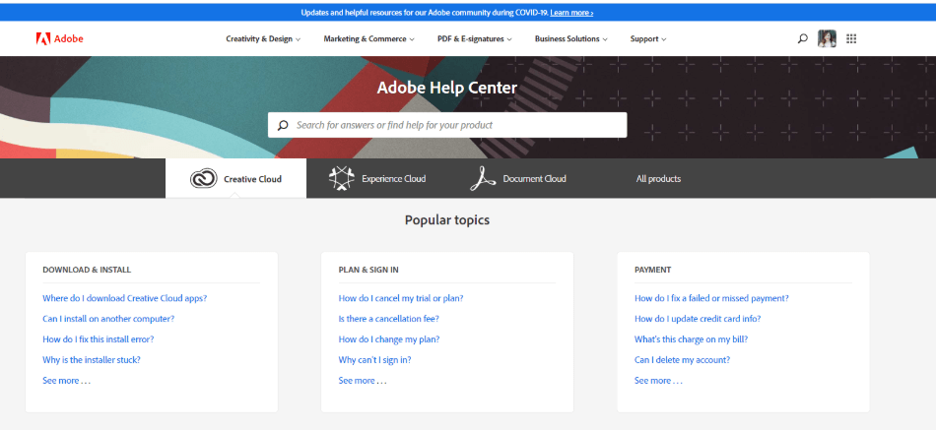The width and height of the screenshot is (936, 430).
Task: Click the Popular topics heading
Action: tap(447, 220)
